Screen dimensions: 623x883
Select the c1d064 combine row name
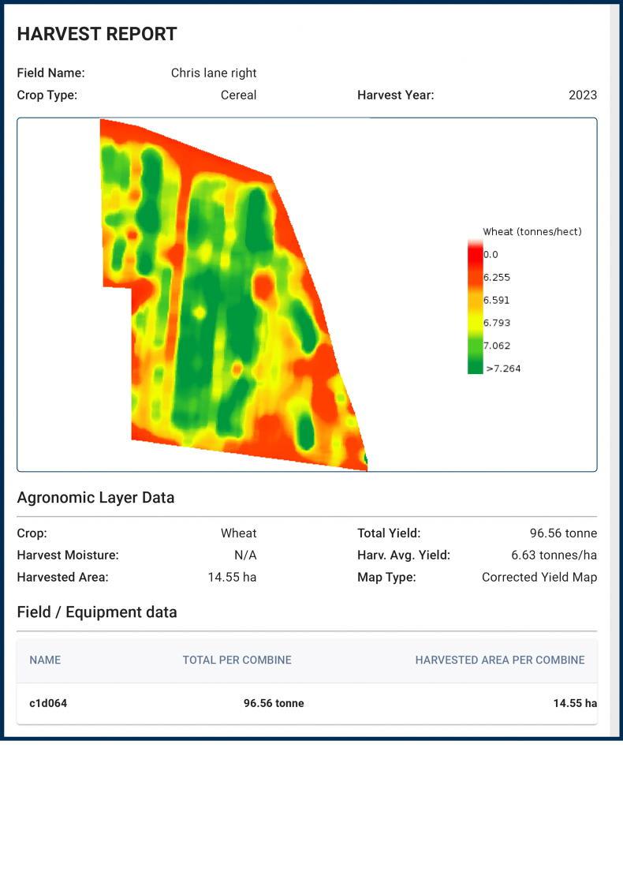[48, 704]
